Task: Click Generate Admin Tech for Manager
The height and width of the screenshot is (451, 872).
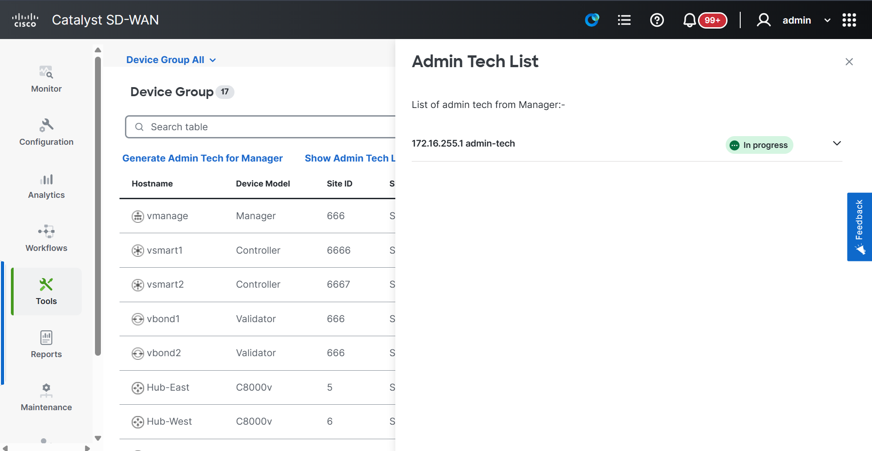Action: pyautogui.click(x=202, y=158)
